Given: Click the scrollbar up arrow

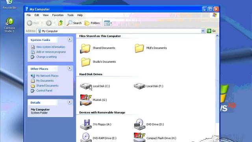Looking at the screenshot, I should coord(217,36).
